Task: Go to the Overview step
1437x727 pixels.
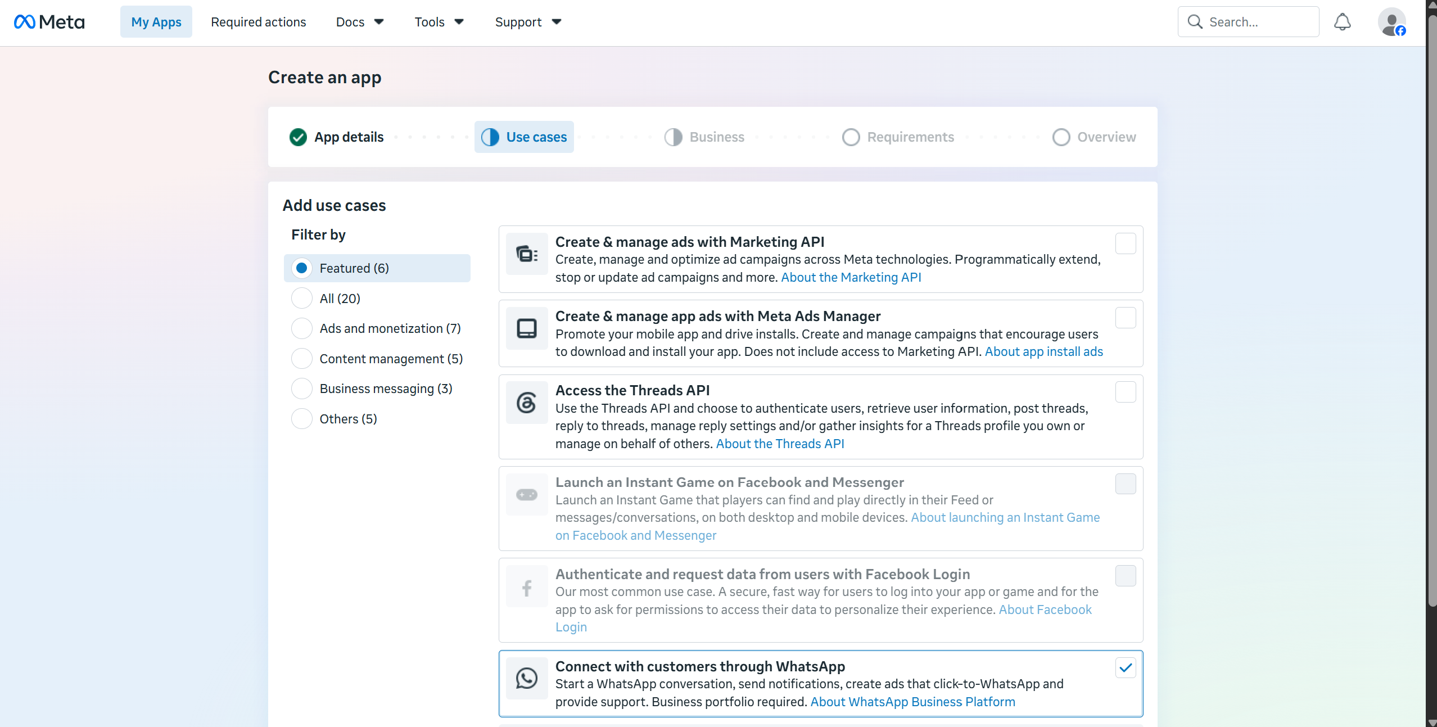Action: tap(1094, 137)
